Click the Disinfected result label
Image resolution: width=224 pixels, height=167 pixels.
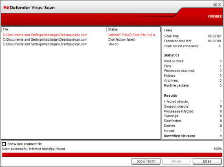pyautogui.click(x=173, y=121)
